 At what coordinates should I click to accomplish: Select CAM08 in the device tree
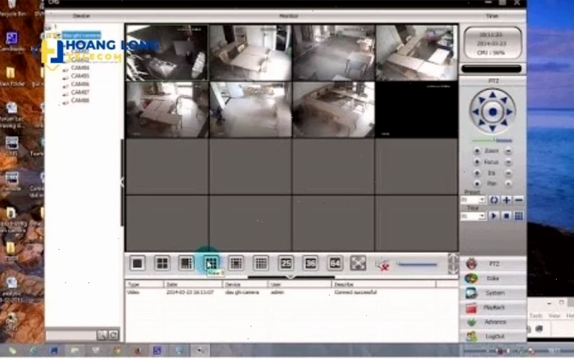click(x=80, y=100)
